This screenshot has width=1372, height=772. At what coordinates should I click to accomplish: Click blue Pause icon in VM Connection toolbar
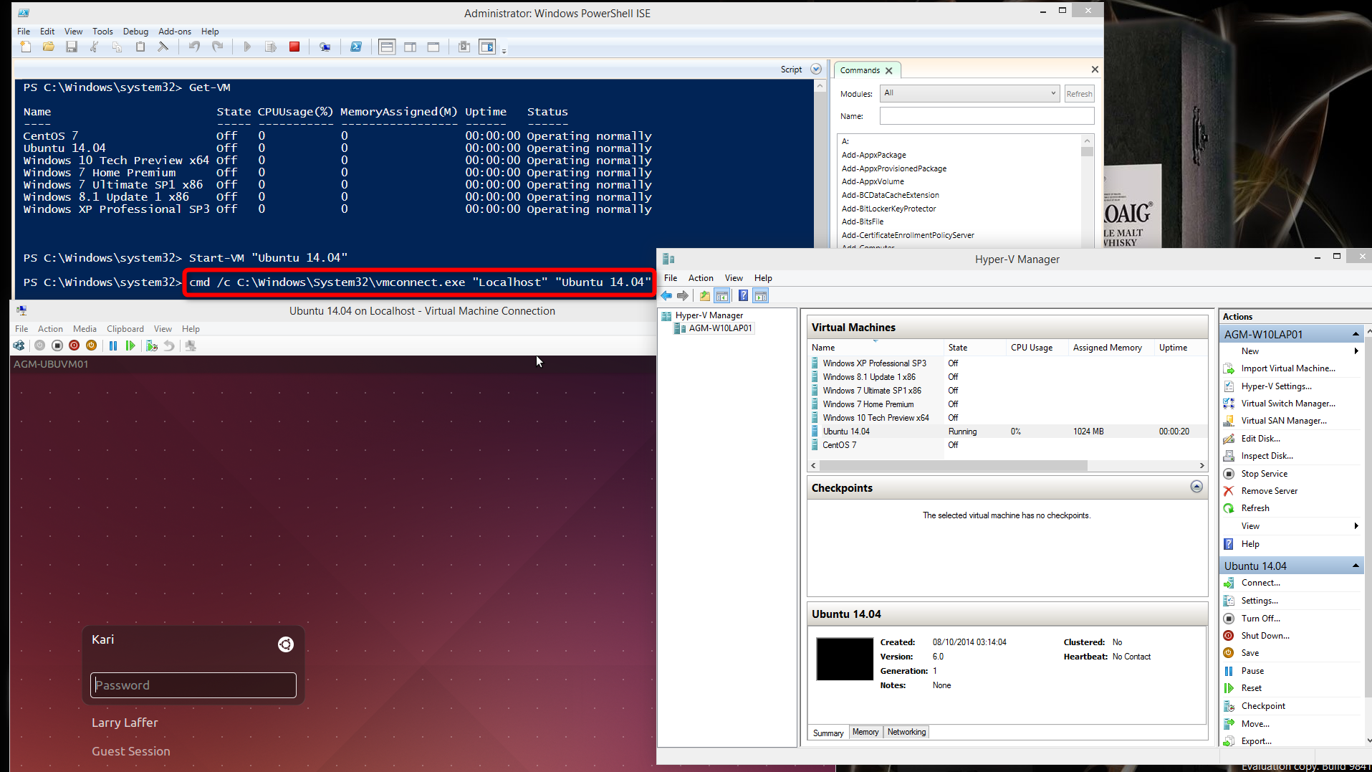pyautogui.click(x=113, y=346)
